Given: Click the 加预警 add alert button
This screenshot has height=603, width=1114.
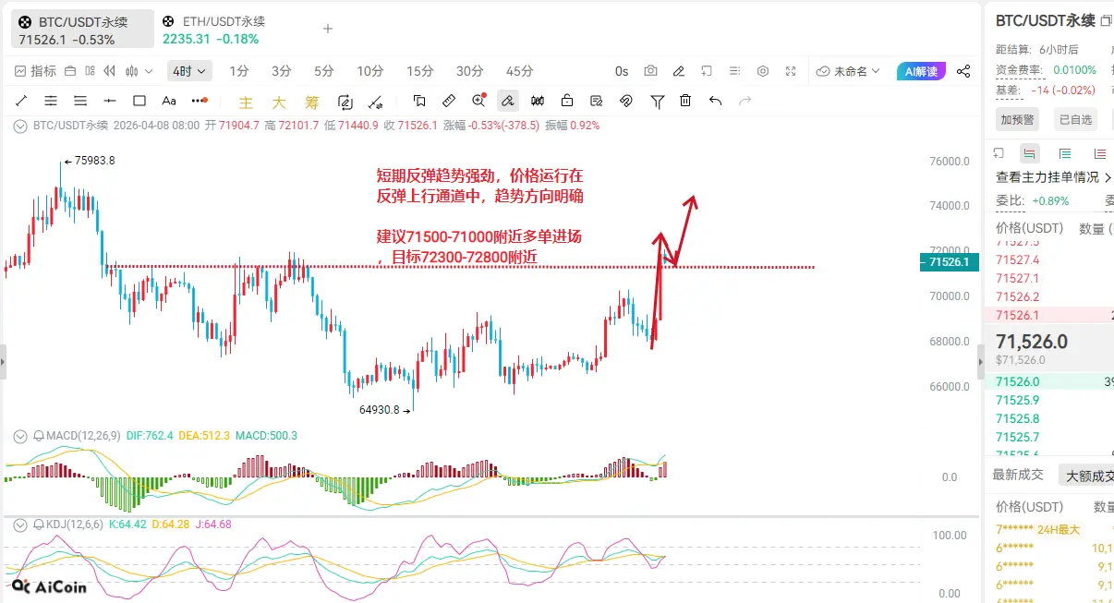Looking at the screenshot, I should point(1018,118).
